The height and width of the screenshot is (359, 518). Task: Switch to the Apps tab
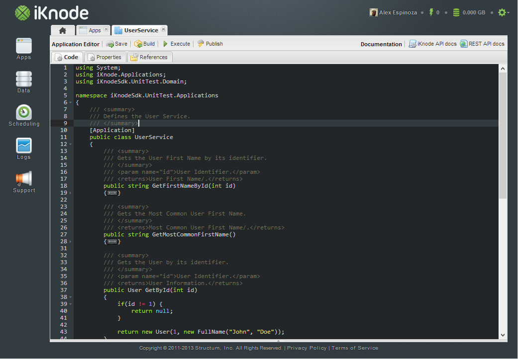coord(95,30)
